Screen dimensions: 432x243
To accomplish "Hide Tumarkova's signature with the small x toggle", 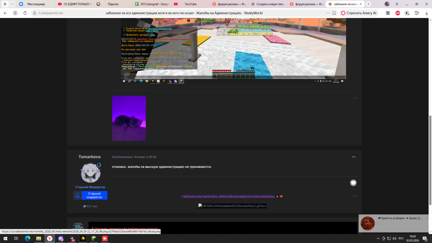I will (355, 196).
